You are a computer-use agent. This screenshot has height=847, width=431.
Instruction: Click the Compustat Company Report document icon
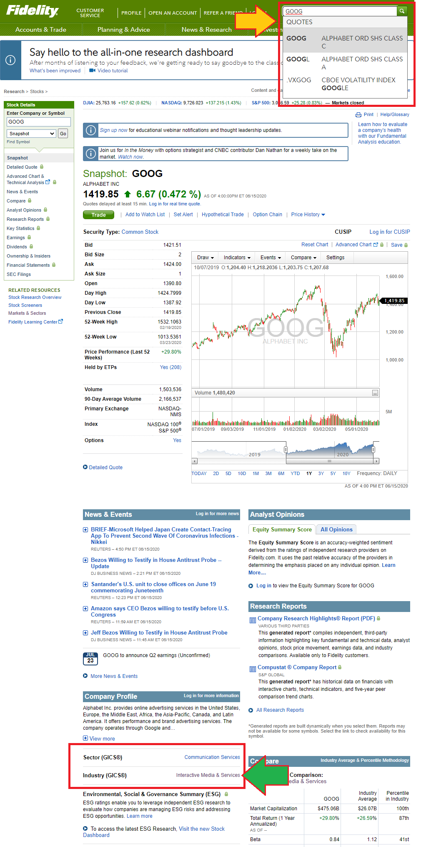[x=253, y=669]
